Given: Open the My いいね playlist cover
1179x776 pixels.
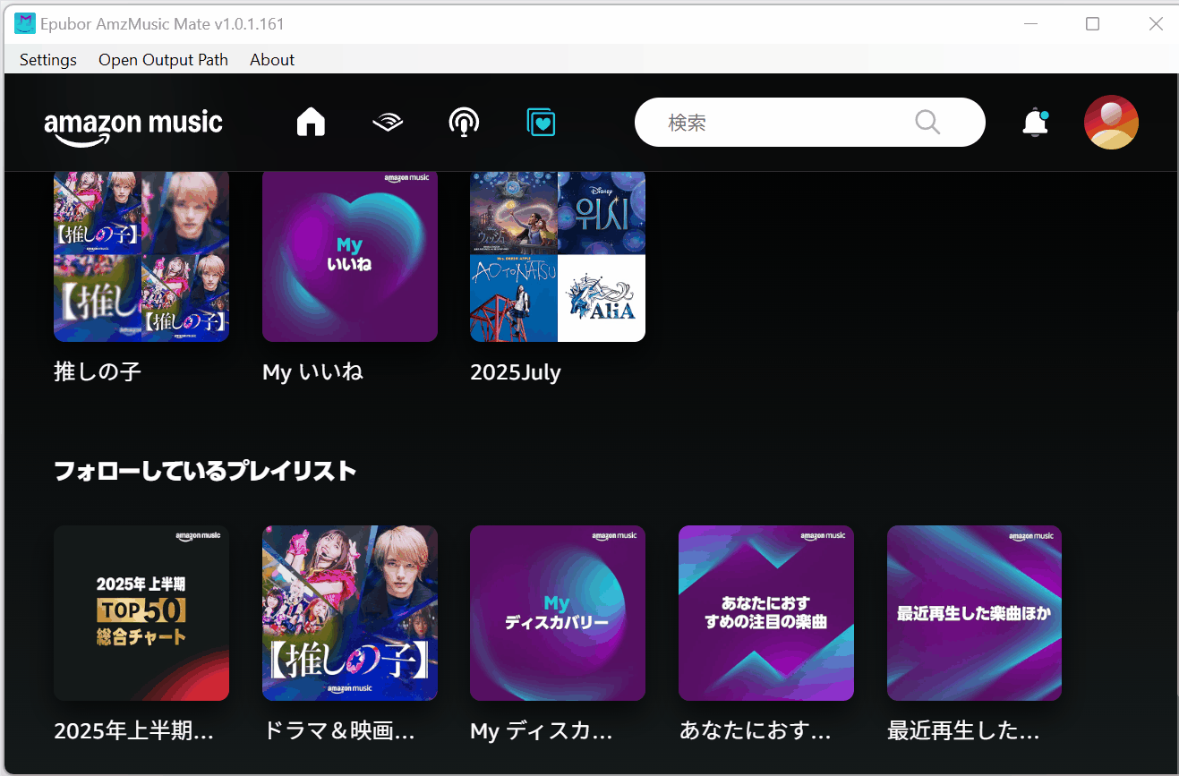Looking at the screenshot, I should coord(350,256).
